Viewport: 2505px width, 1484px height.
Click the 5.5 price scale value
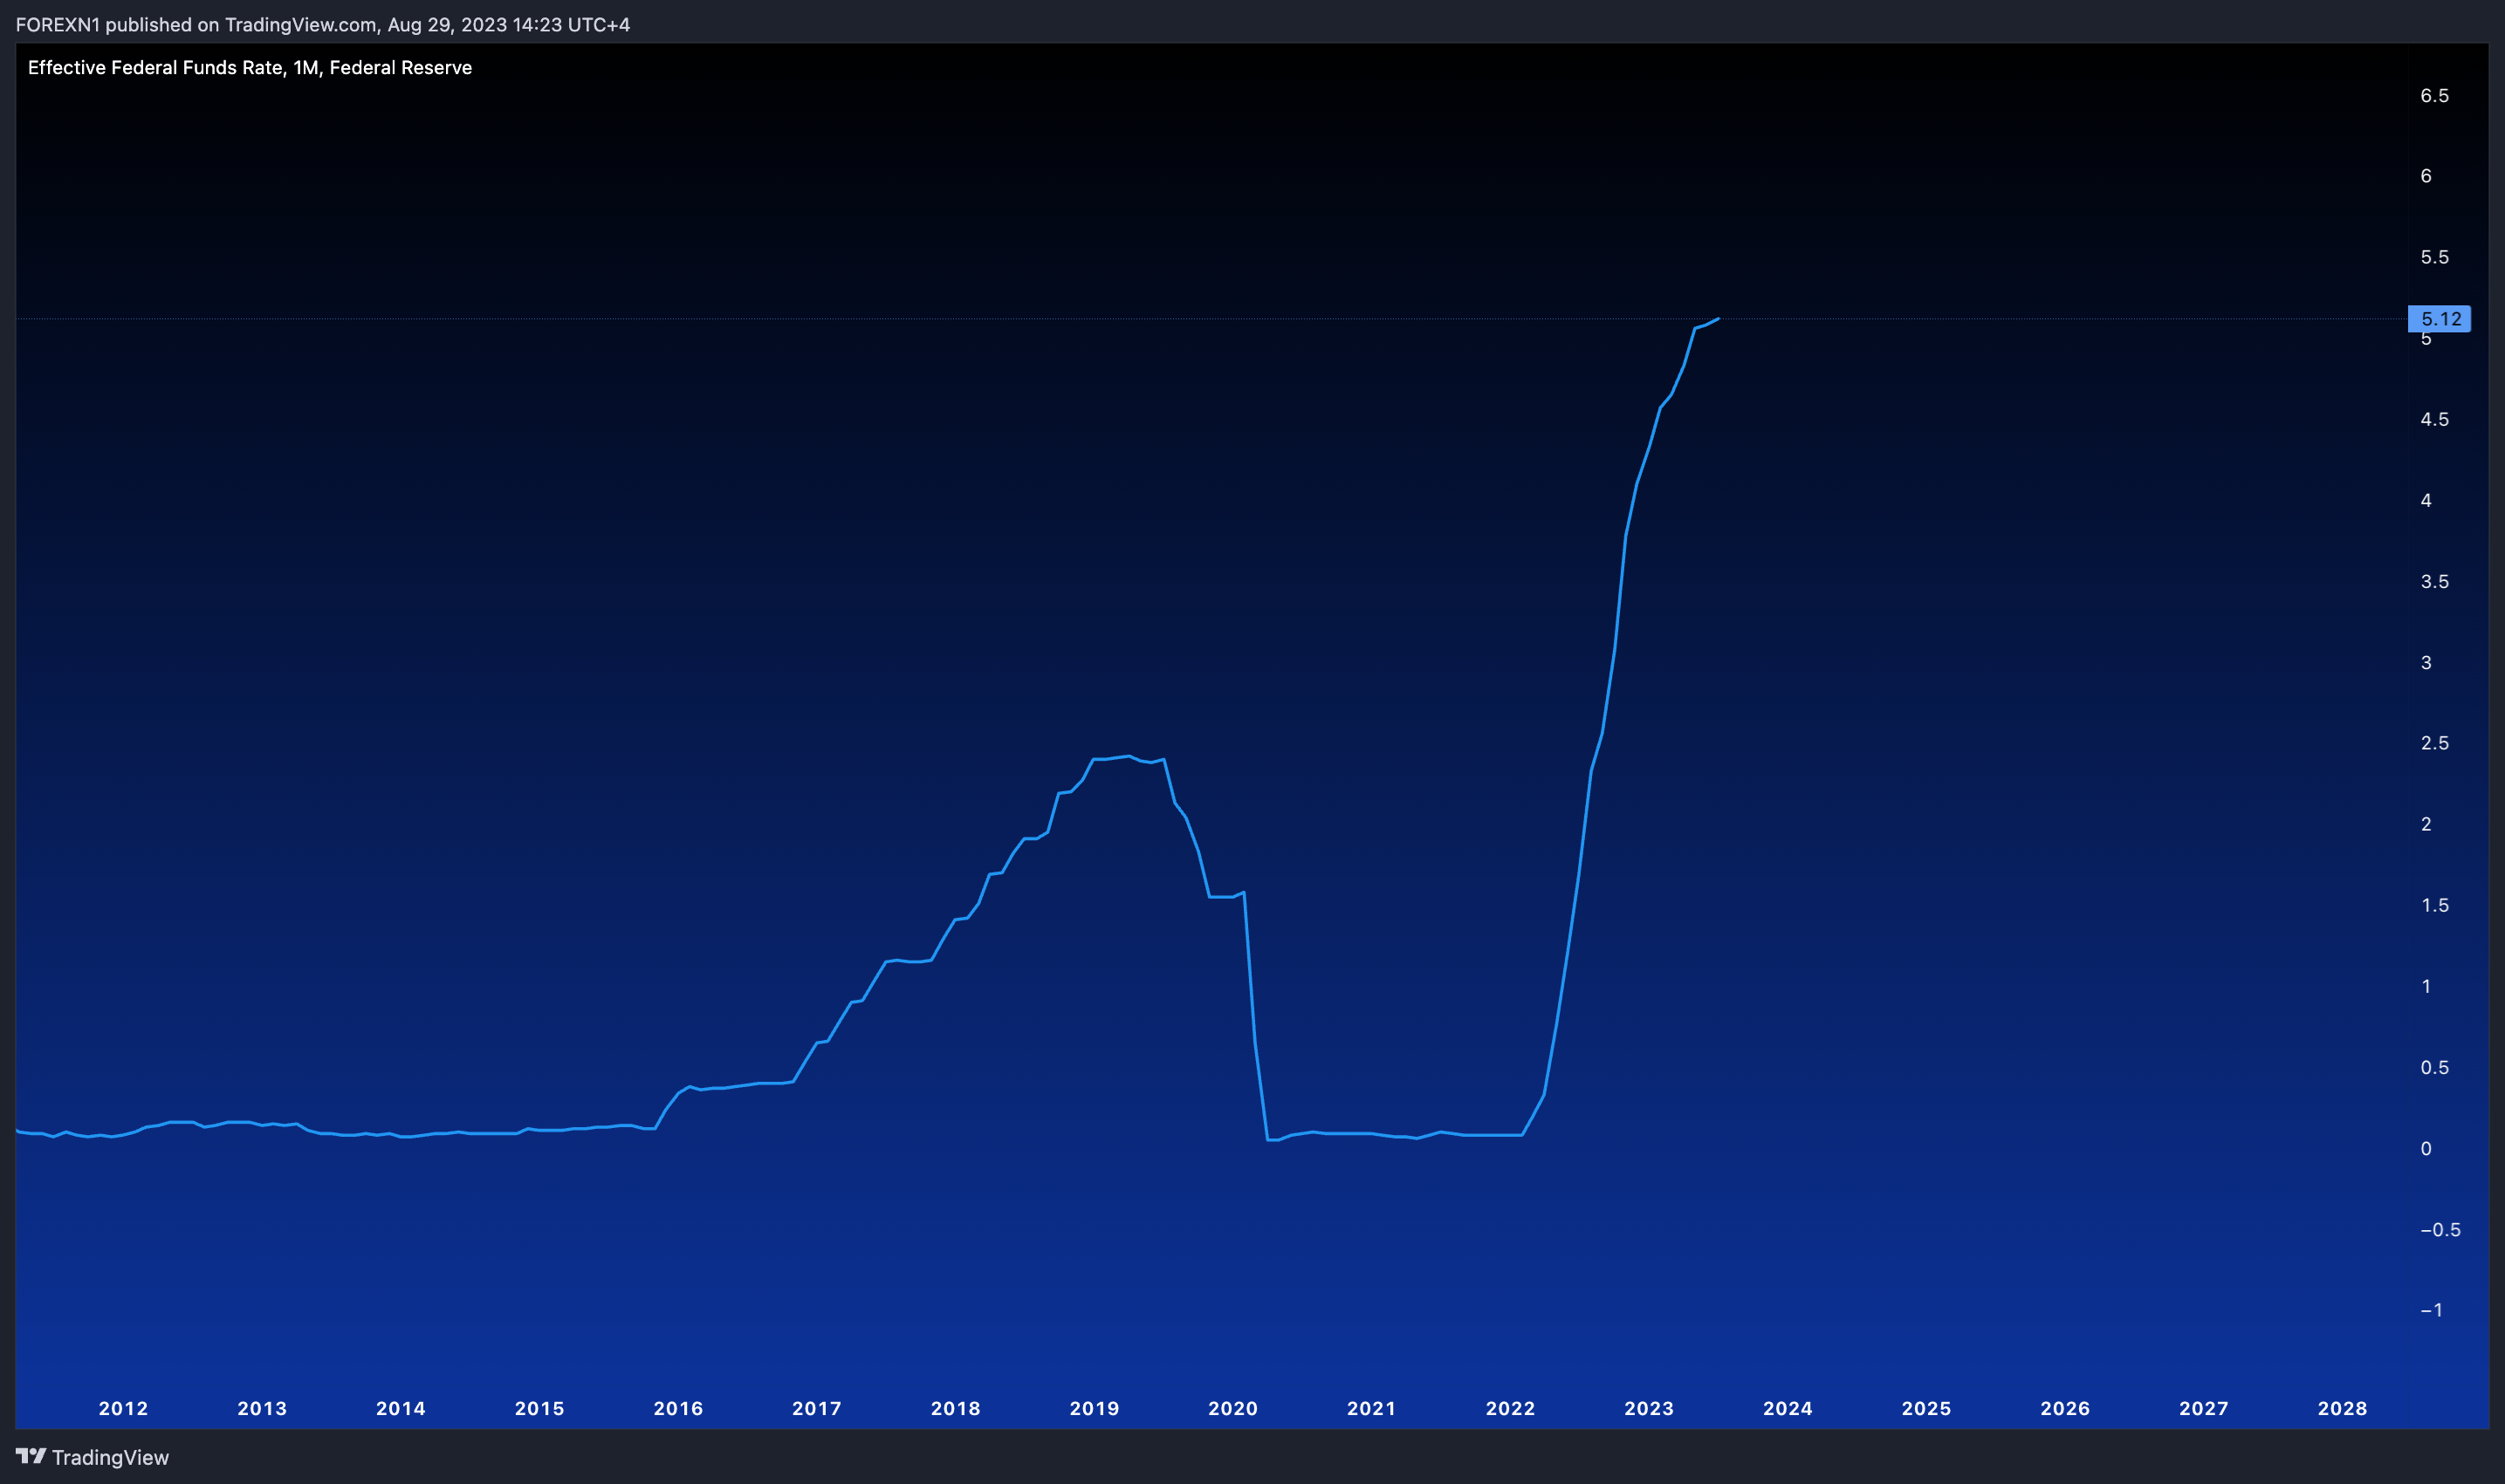(x=2434, y=257)
